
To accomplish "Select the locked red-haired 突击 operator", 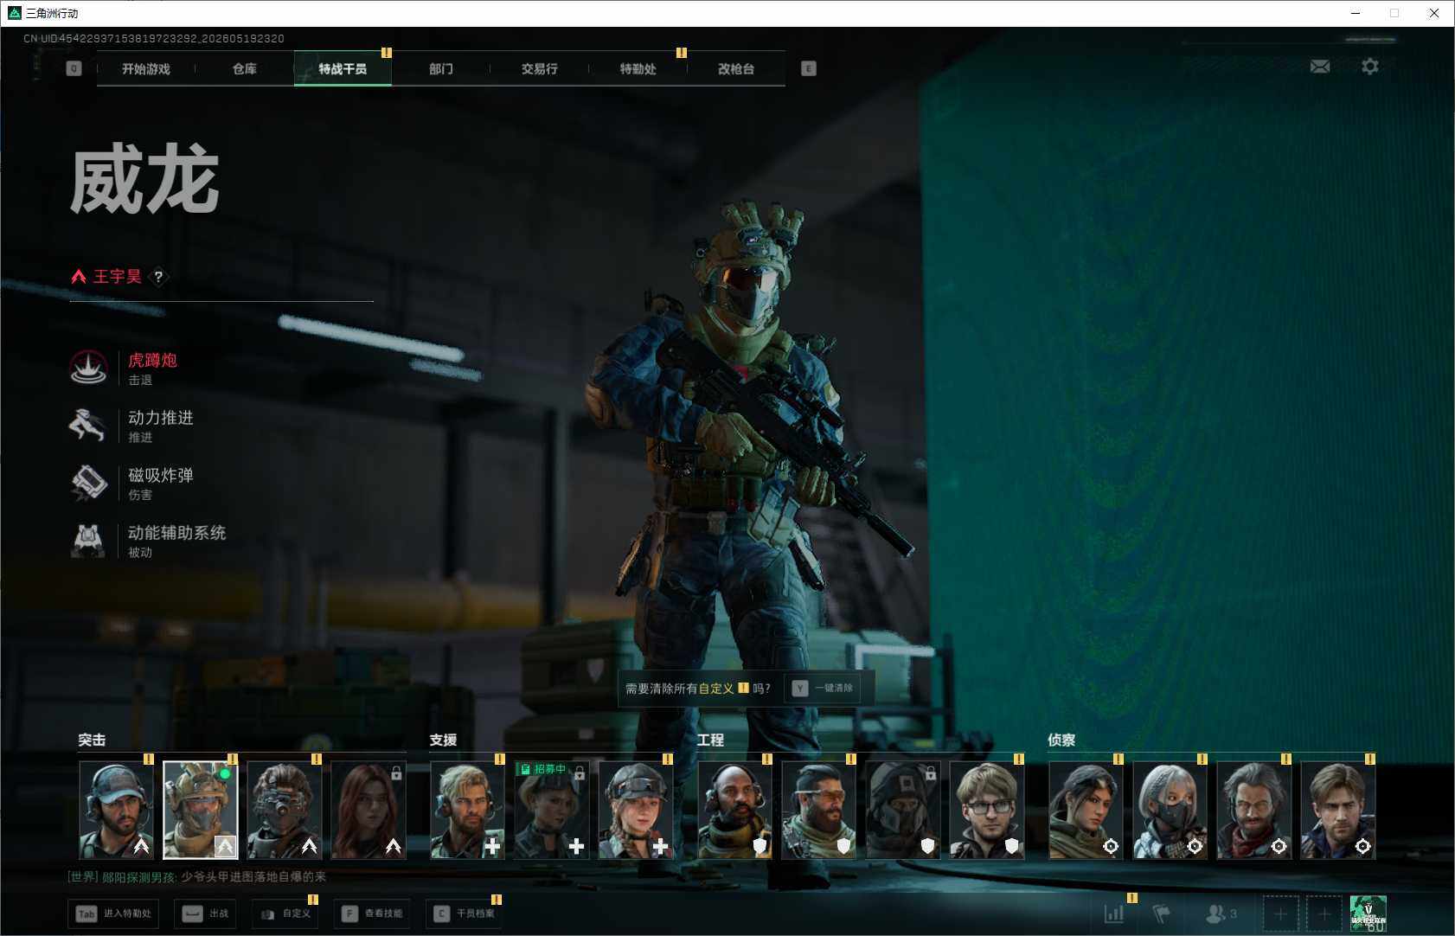I will tap(369, 810).
